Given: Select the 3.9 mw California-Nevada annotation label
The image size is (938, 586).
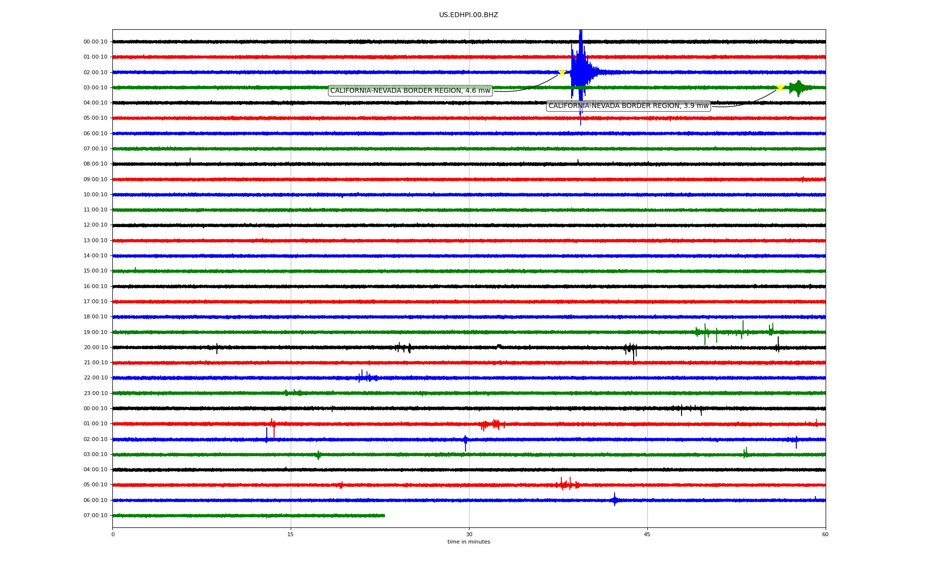Looking at the screenshot, I should [628, 105].
